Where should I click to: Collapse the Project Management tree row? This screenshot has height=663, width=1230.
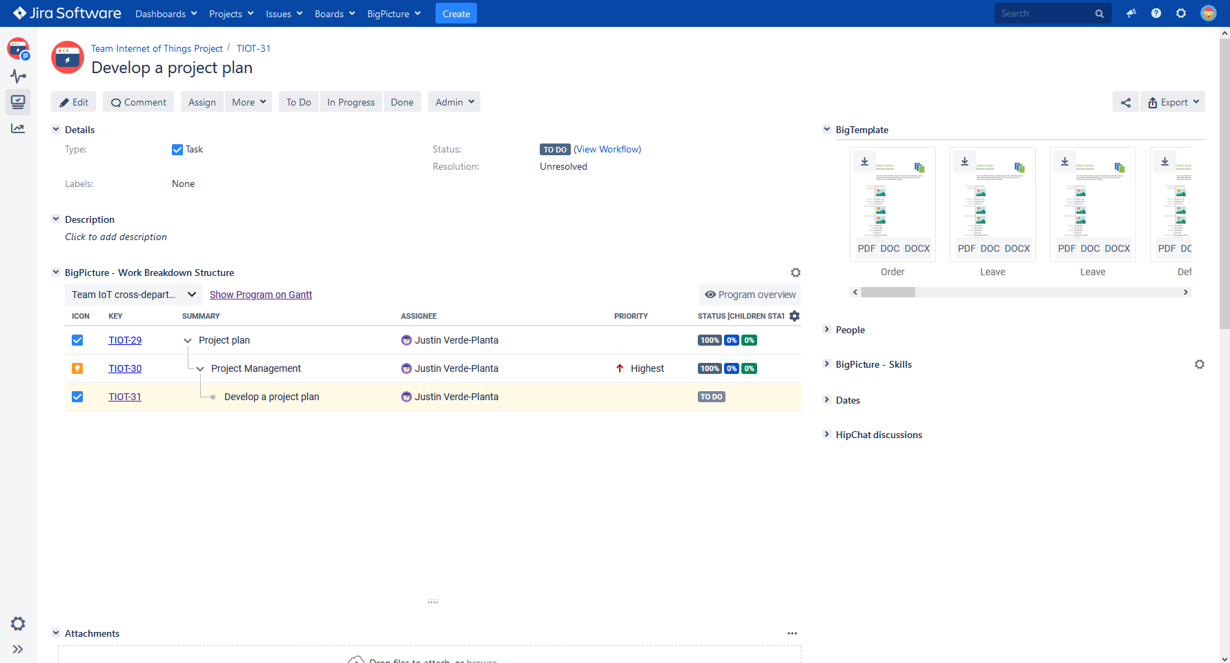click(x=200, y=369)
